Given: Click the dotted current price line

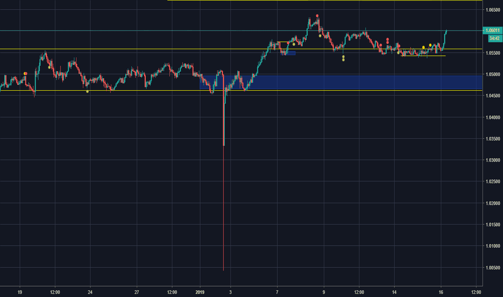Looking at the screenshot, I should click(241, 30).
